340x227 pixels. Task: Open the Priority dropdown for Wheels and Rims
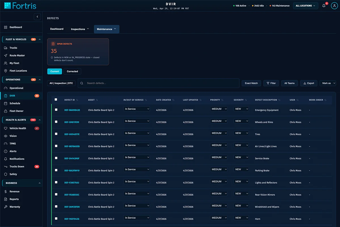point(219,121)
